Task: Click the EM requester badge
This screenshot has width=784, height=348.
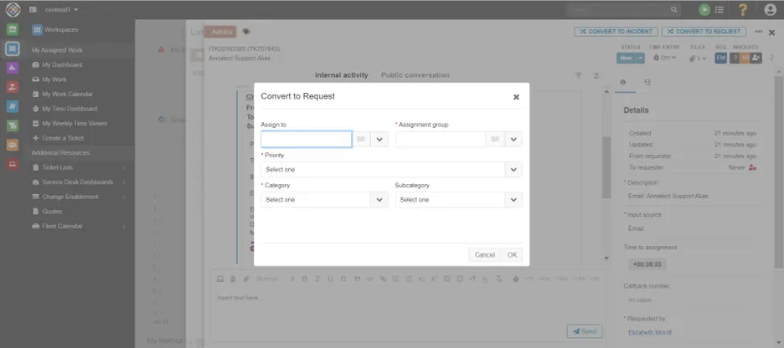Action: 720,58
